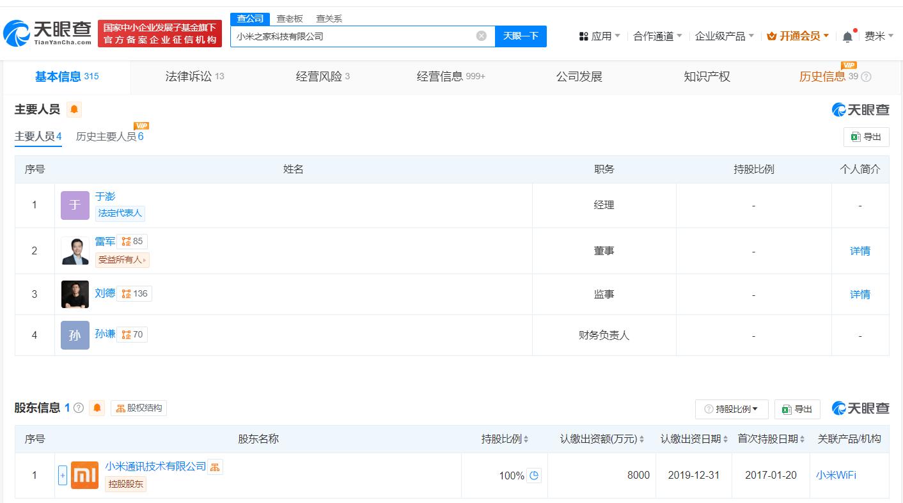Open the 持股比例 dropdown in shareholder section

732,409
